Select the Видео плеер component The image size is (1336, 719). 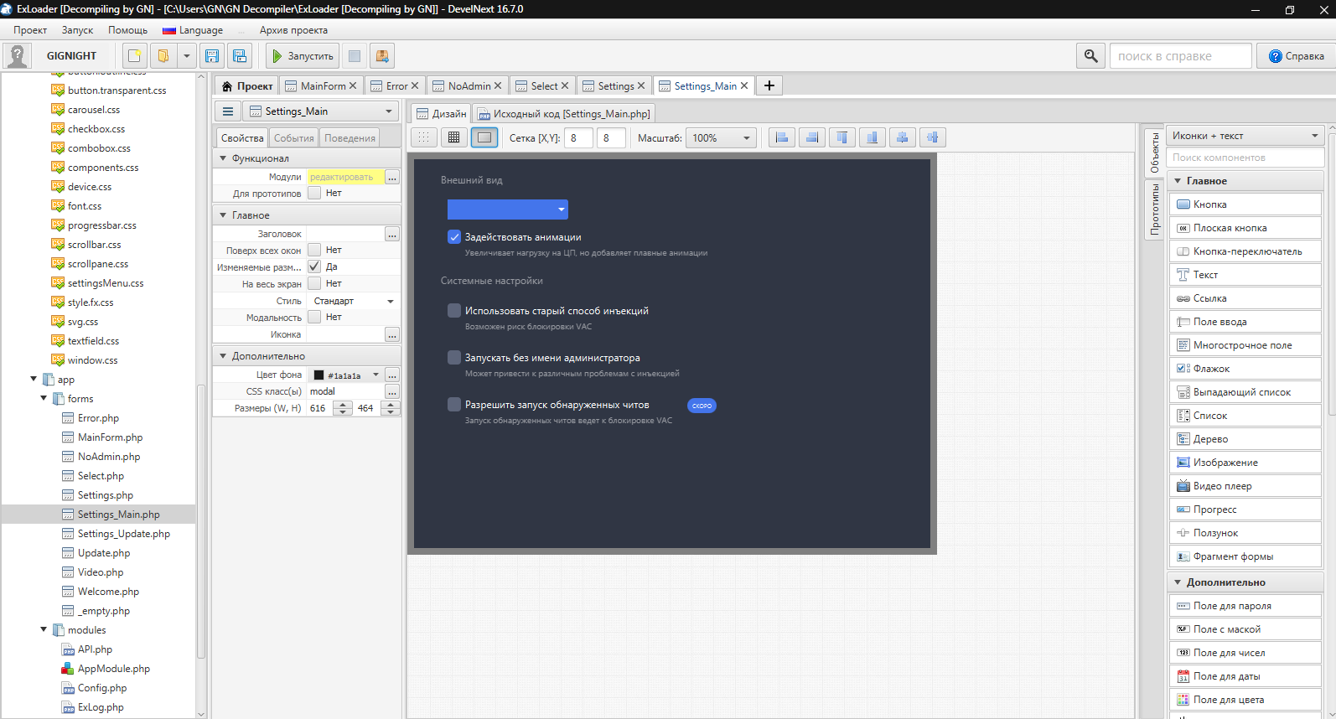(x=1245, y=486)
